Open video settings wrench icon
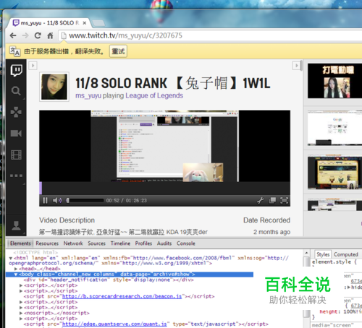 coord(261,200)
